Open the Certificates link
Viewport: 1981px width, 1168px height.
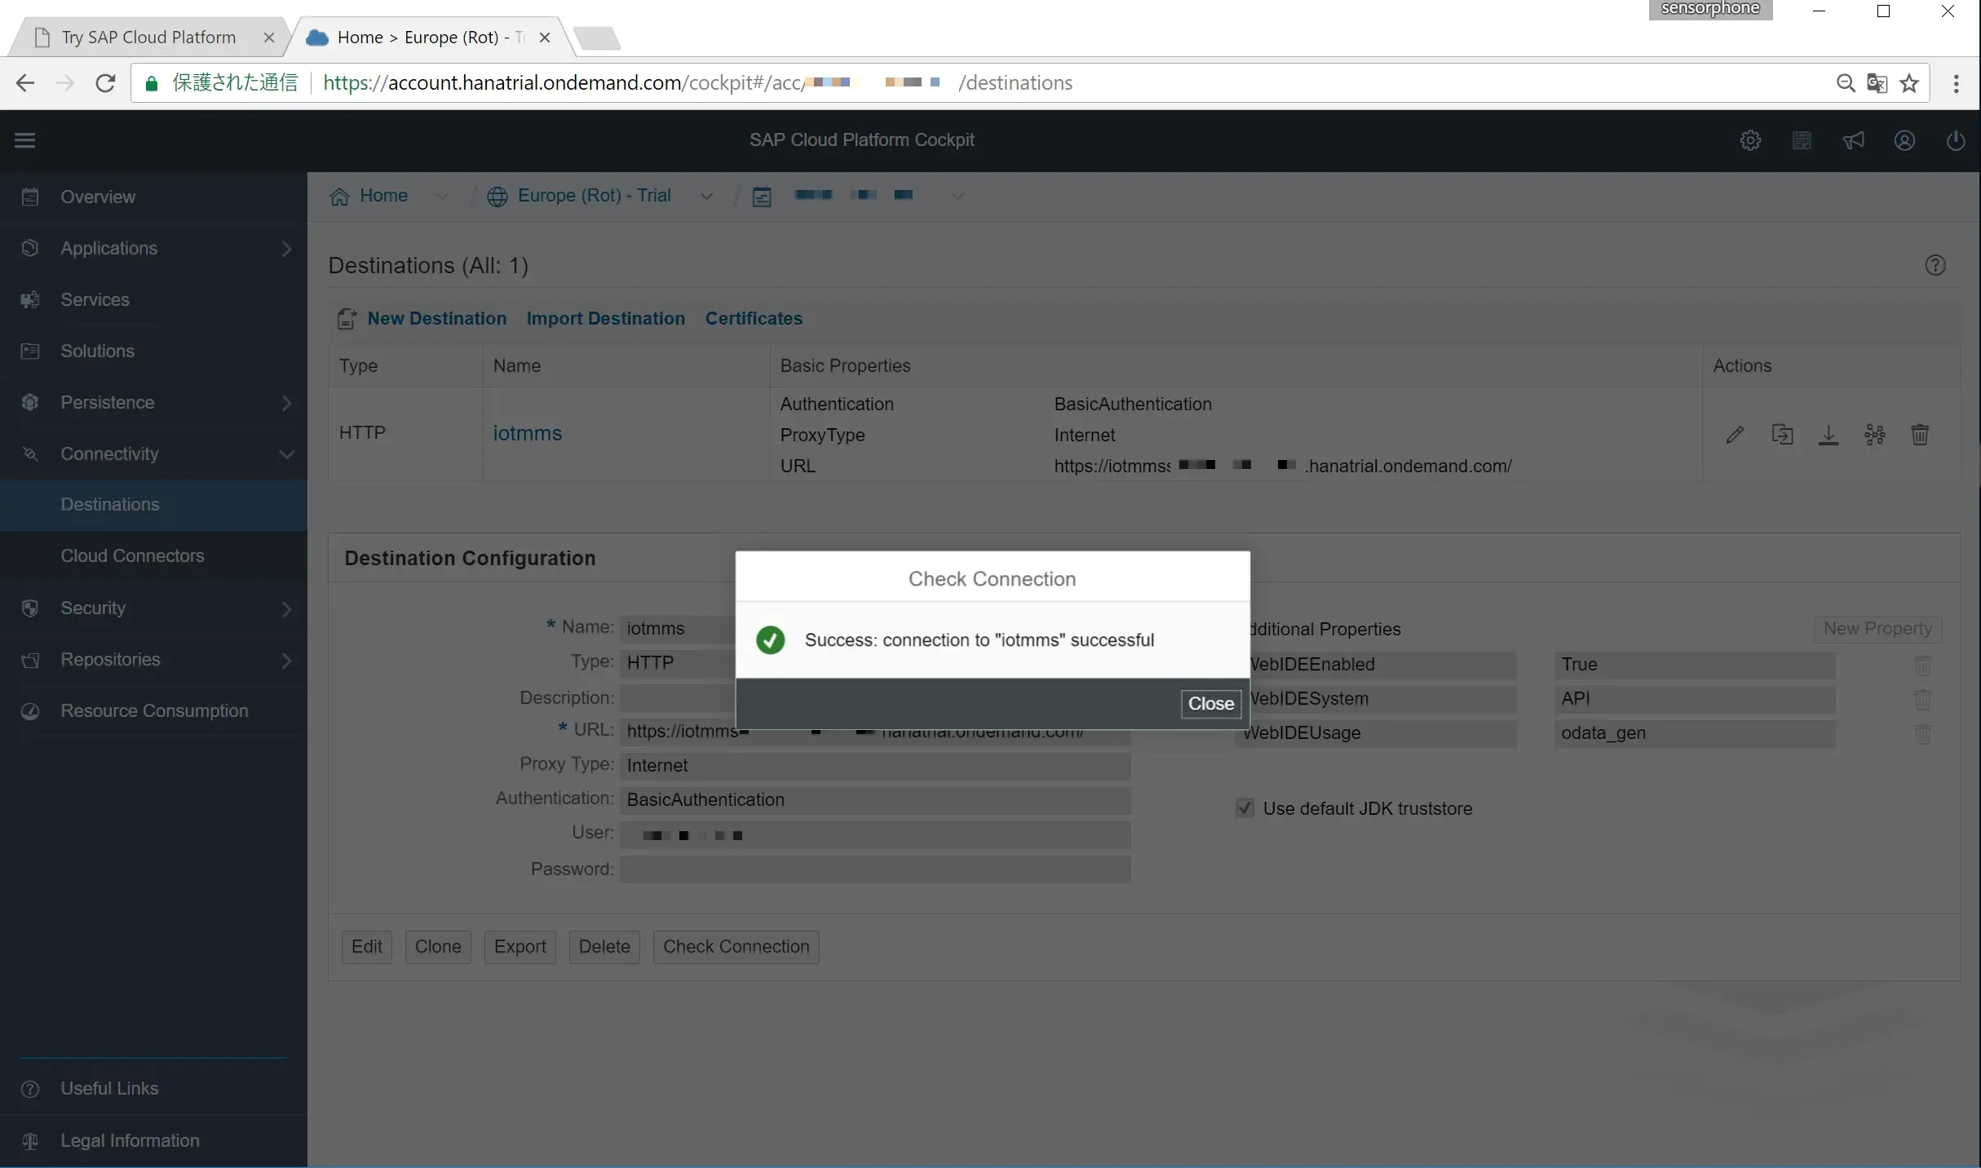click(x=754, y=318)
